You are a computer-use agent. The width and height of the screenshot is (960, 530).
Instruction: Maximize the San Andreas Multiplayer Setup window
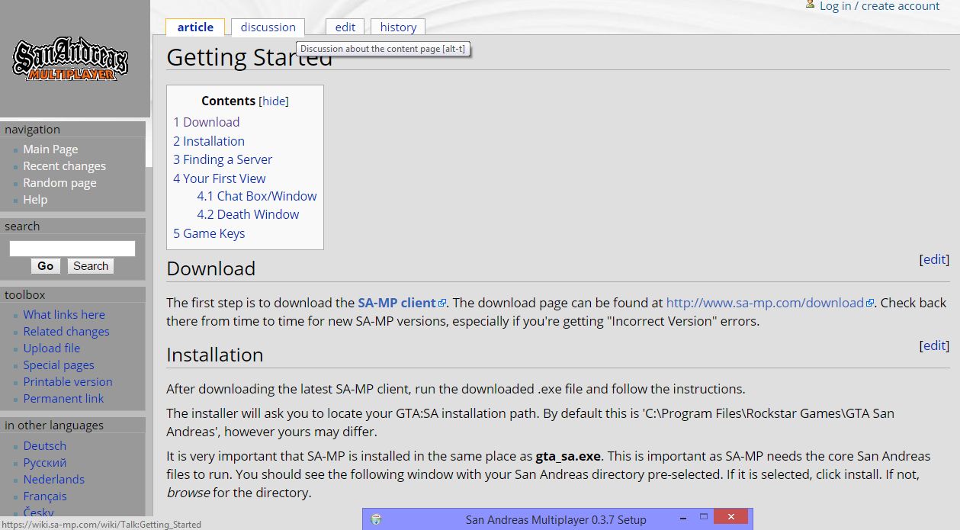pyautogui.click(x=704, y=517)
